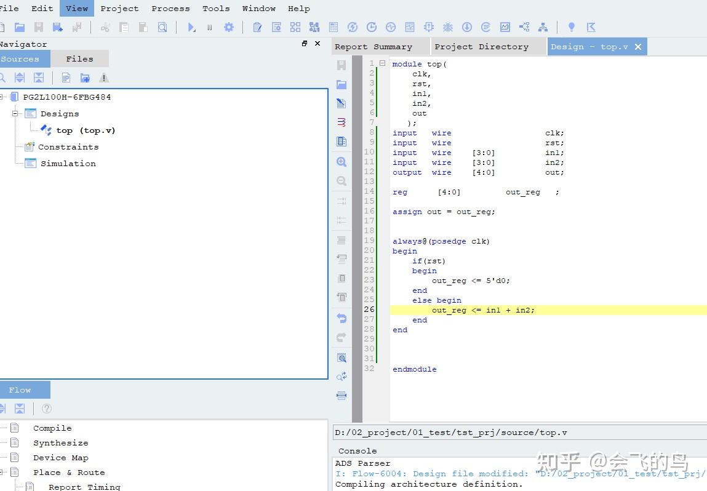Click the IP icon in Navigator toolbar
The height and width of the screenshot is (491, 707).
click(x=66, y=78)
